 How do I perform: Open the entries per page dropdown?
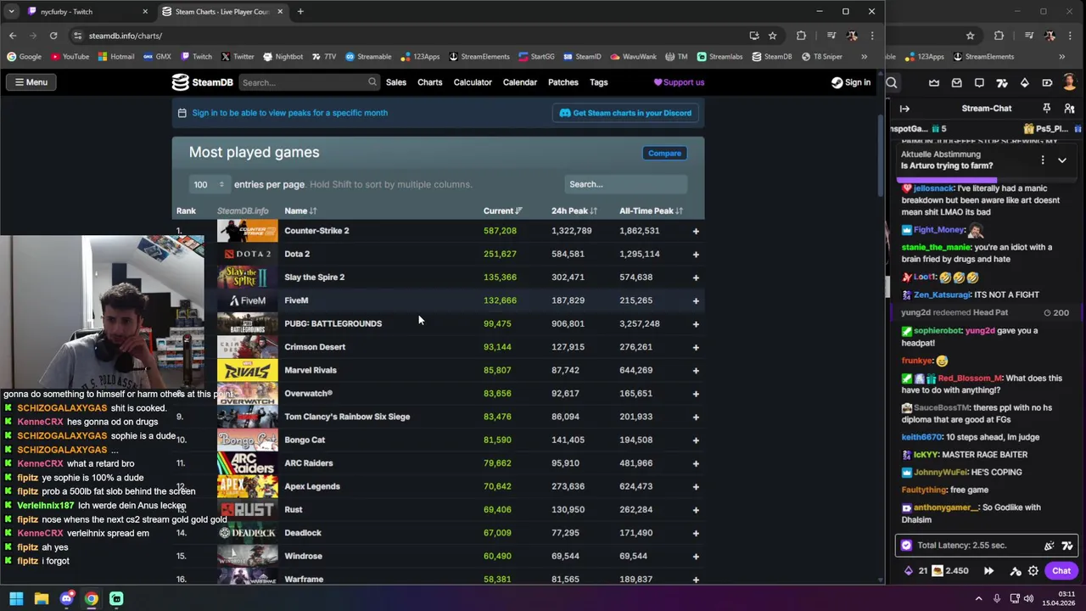point(209,184)
